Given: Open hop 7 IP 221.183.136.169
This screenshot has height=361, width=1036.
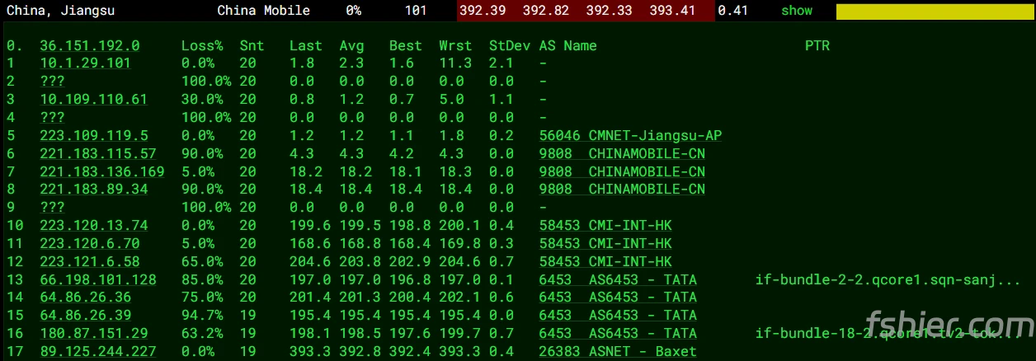Looking at the screenshot, I should [102, 171].
